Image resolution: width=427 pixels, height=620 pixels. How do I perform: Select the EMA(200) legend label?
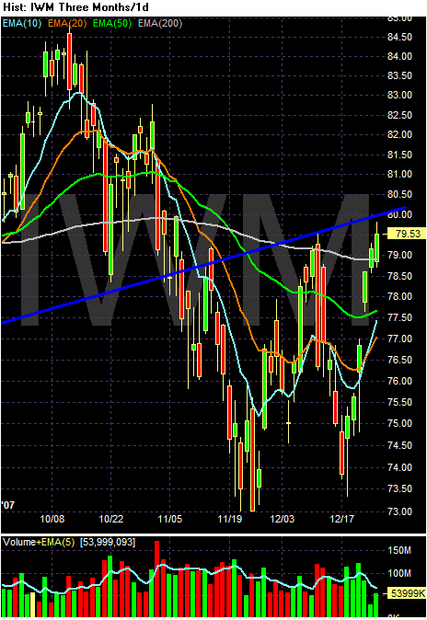click(x=160, y=23)
